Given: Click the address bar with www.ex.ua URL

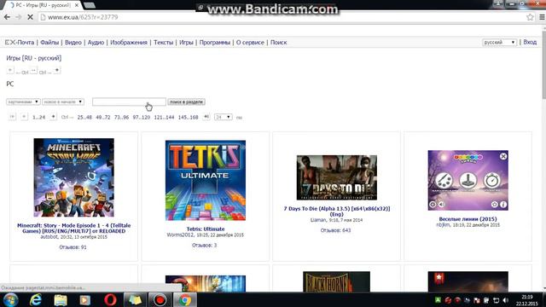Looking at the screenshot, I should click(x=279, y=17).
